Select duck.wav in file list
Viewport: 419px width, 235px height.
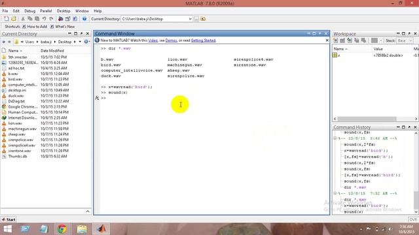point(16,96)
